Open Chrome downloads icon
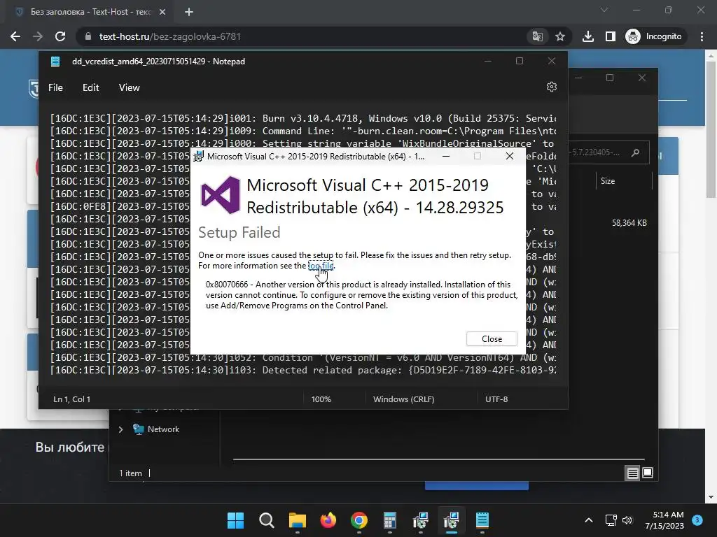 pyautogui.click(x=588, y=36)
